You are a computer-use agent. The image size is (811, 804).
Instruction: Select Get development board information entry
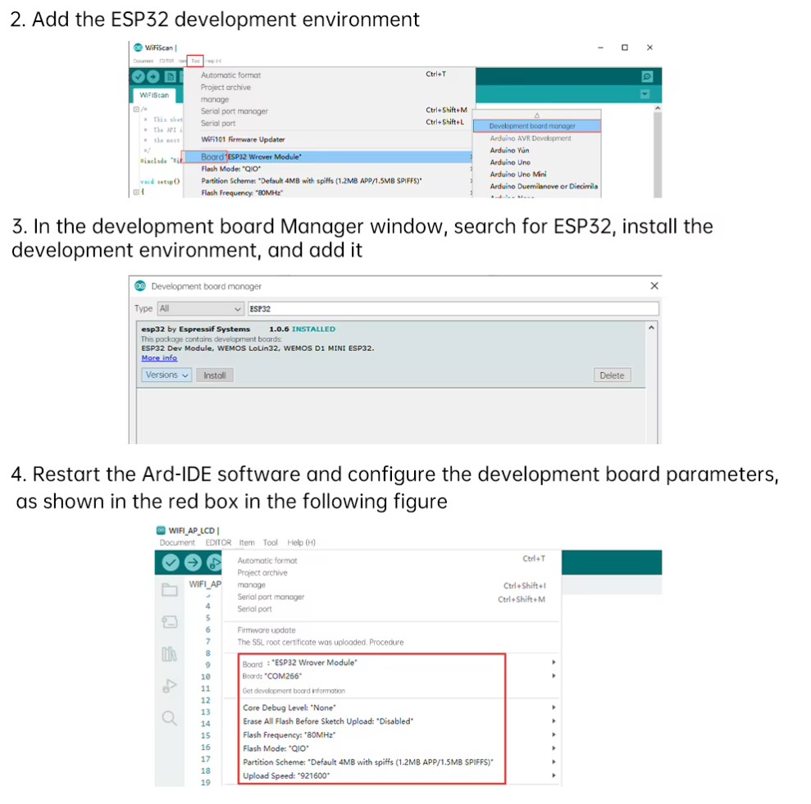pos(294,691)
